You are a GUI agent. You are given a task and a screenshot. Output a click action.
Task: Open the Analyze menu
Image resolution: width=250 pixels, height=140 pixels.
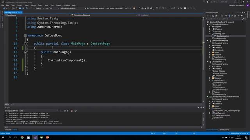(x=59, y=5)
